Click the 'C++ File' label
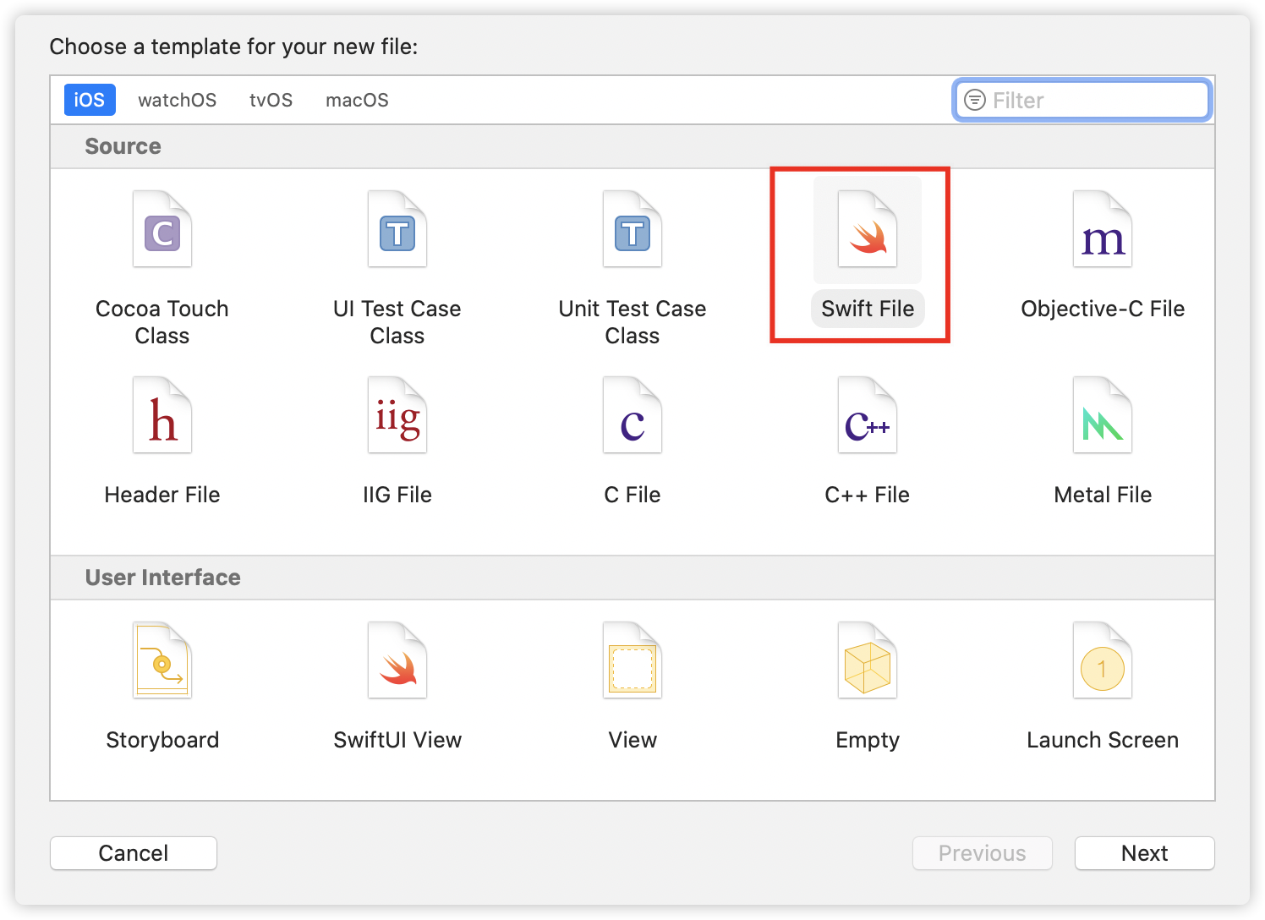Image resolution: width=1265 pixels, height=920 pixels. click(x=868, y=495)
